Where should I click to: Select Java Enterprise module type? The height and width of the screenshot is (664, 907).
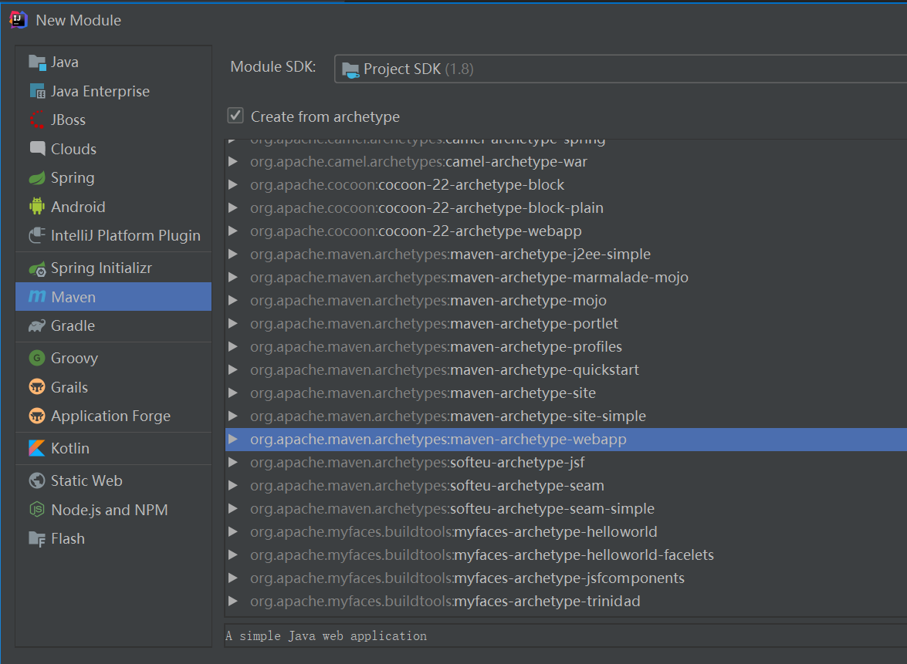pos(113,91)
